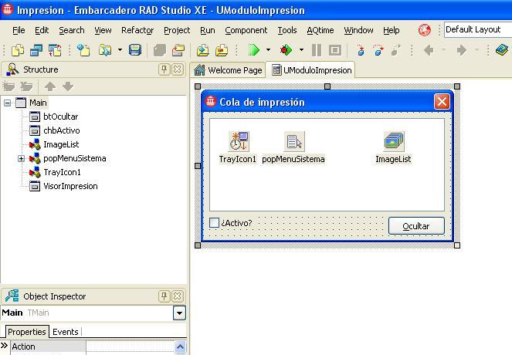Open the Default Layout dropdown

tap(477, 30)
